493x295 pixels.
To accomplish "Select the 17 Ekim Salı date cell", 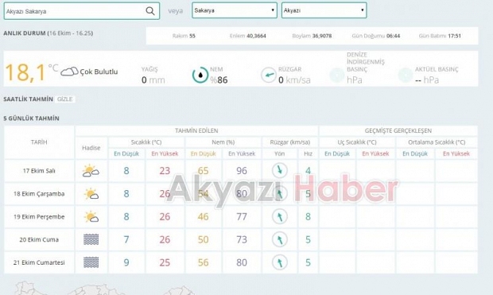I will 39,171.
